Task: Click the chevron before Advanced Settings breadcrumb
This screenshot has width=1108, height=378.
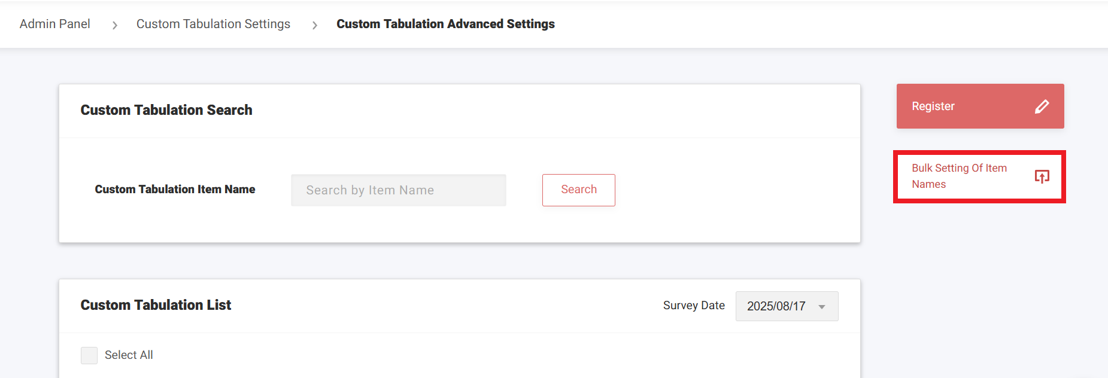Action: coord(314,25)
